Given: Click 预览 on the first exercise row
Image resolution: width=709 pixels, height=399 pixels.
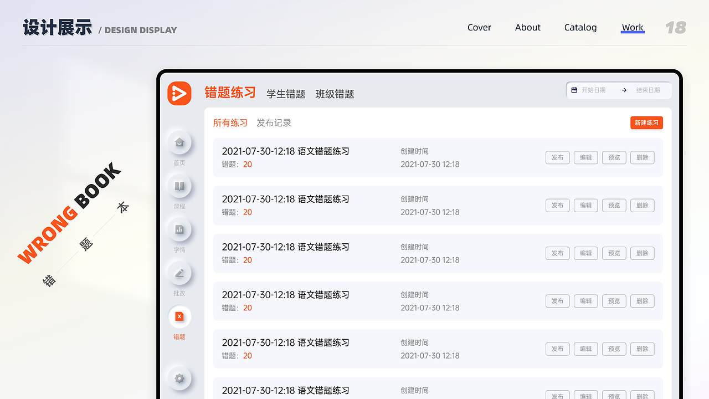Looking at the screenshot, I should 614,157.
